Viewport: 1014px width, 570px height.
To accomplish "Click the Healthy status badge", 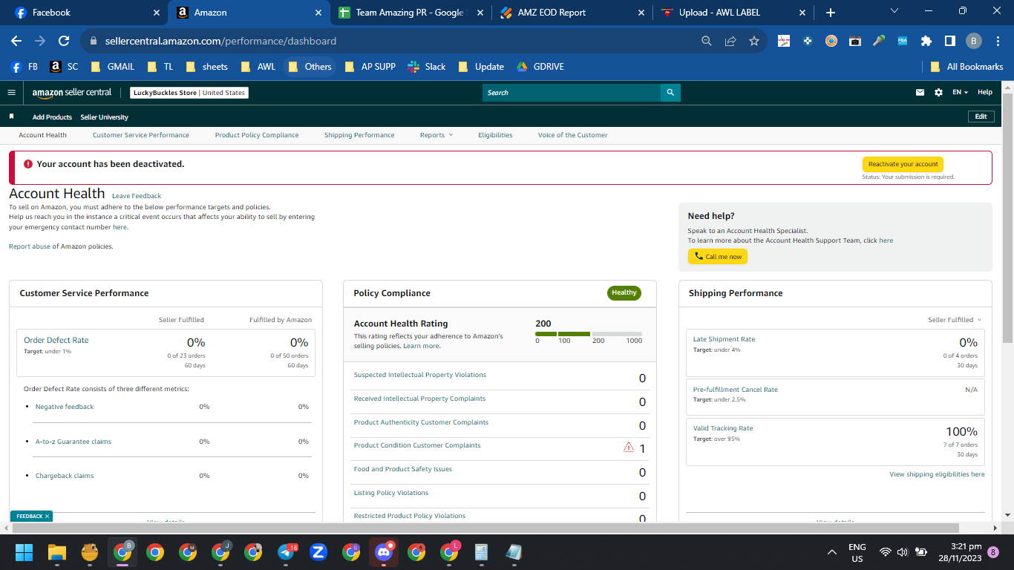I will [624, 293].
